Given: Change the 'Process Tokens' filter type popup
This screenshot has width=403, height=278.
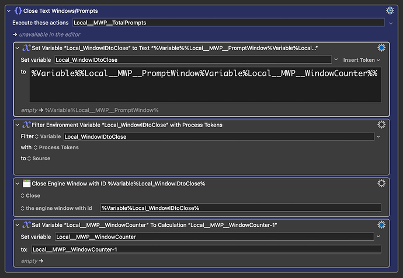Looking at the screenshot, I should (56, 147).
